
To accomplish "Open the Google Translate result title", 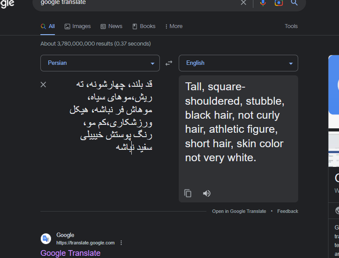I will click(x=71, y=253).
